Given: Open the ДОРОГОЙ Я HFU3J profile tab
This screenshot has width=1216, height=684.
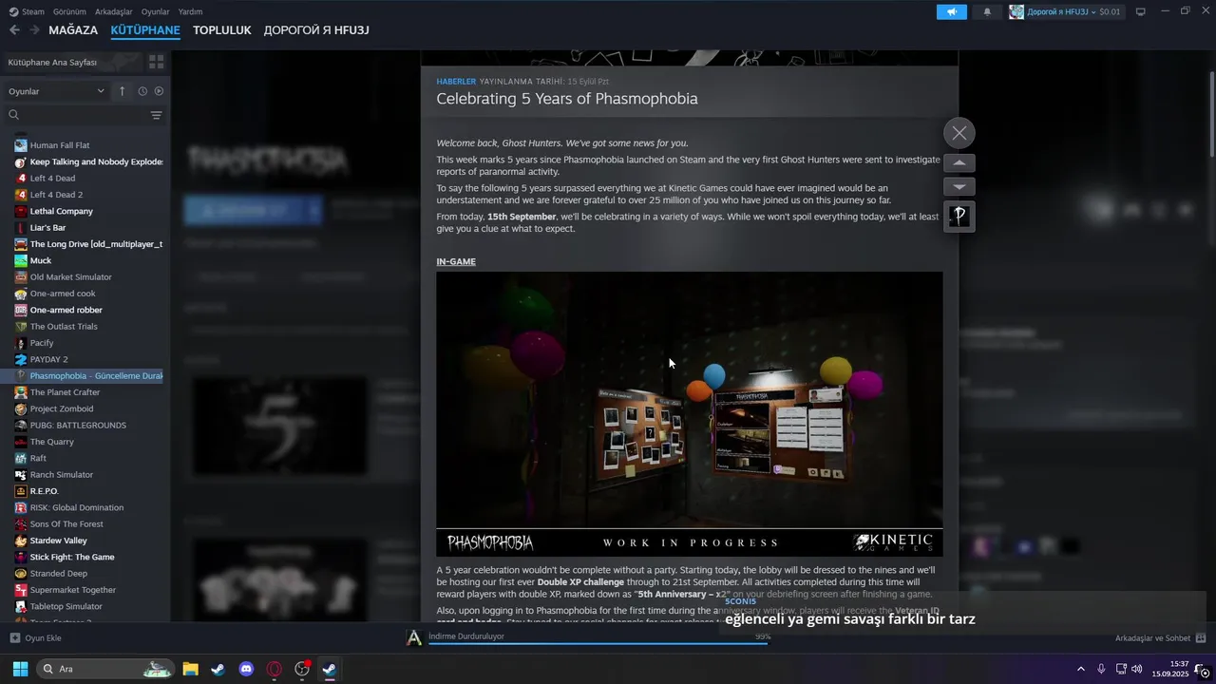Looking at the screenshot, I should click(x=316, y=30).
